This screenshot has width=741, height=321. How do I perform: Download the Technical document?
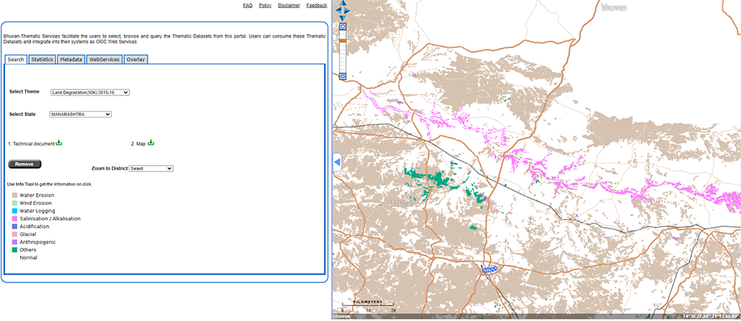(x=59, y=143)
